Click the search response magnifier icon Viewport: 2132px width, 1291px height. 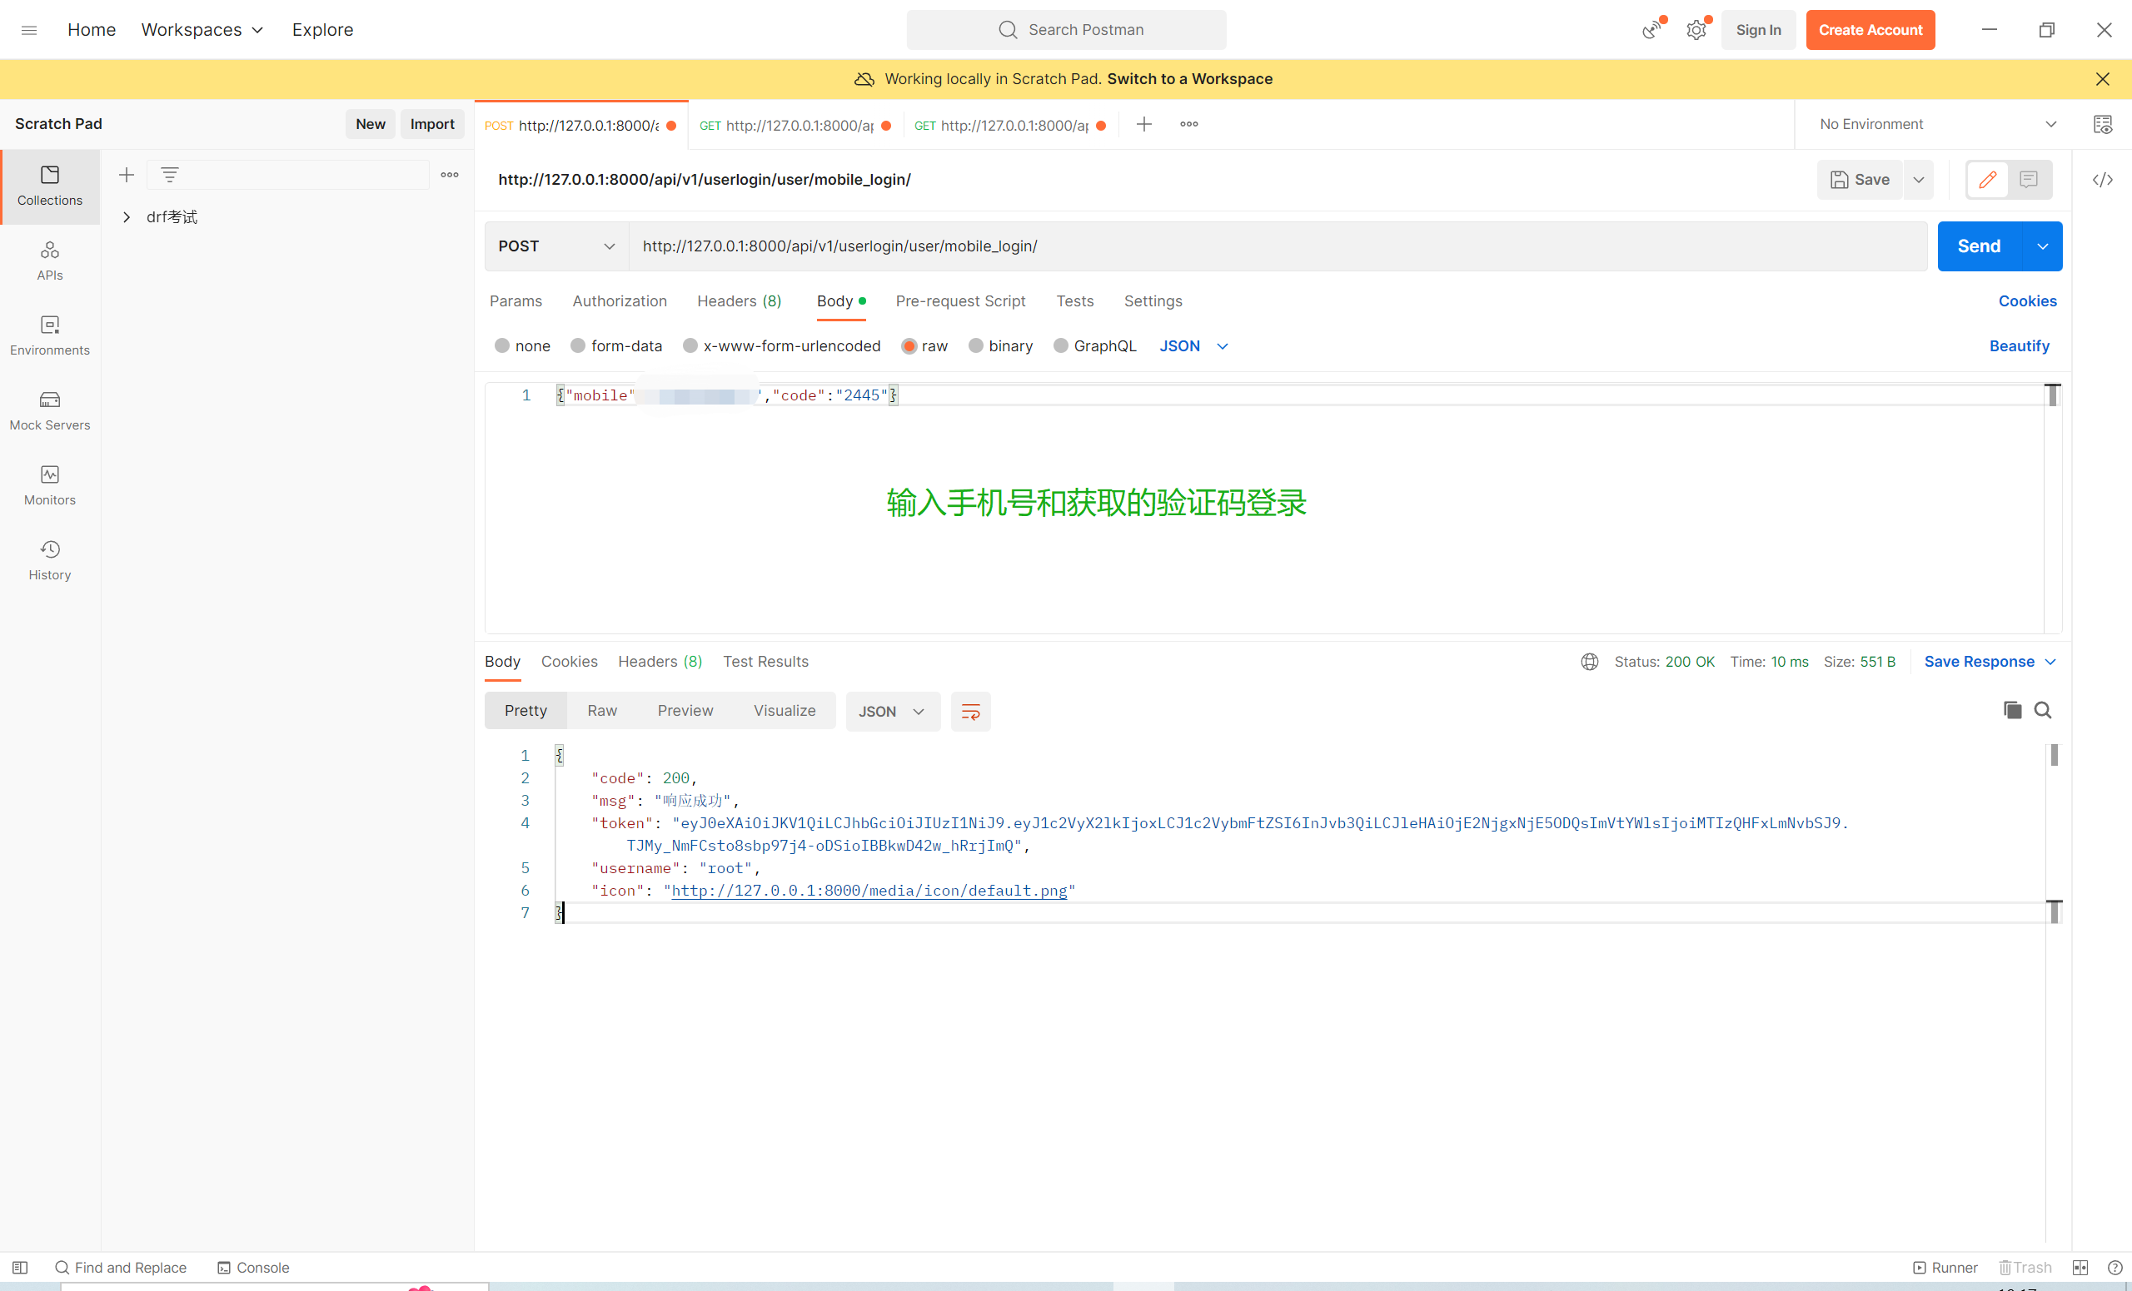coord(2042,710)
